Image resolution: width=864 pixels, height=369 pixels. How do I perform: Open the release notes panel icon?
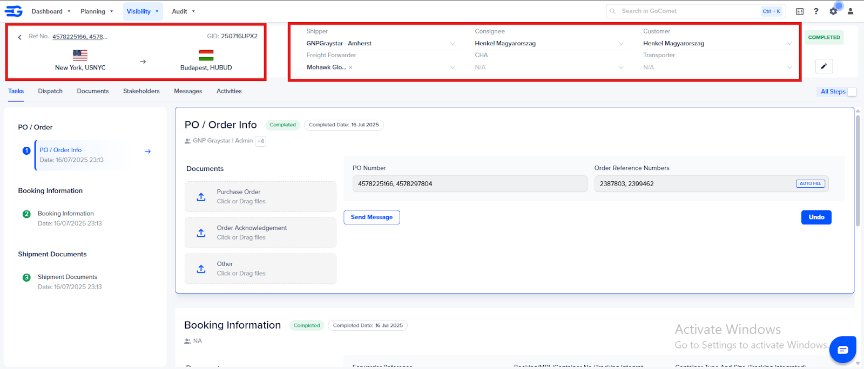point(800,11)
